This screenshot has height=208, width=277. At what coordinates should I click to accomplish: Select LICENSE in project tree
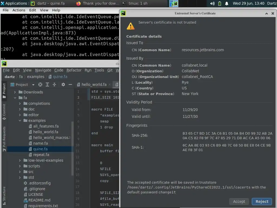coord(33,194)
